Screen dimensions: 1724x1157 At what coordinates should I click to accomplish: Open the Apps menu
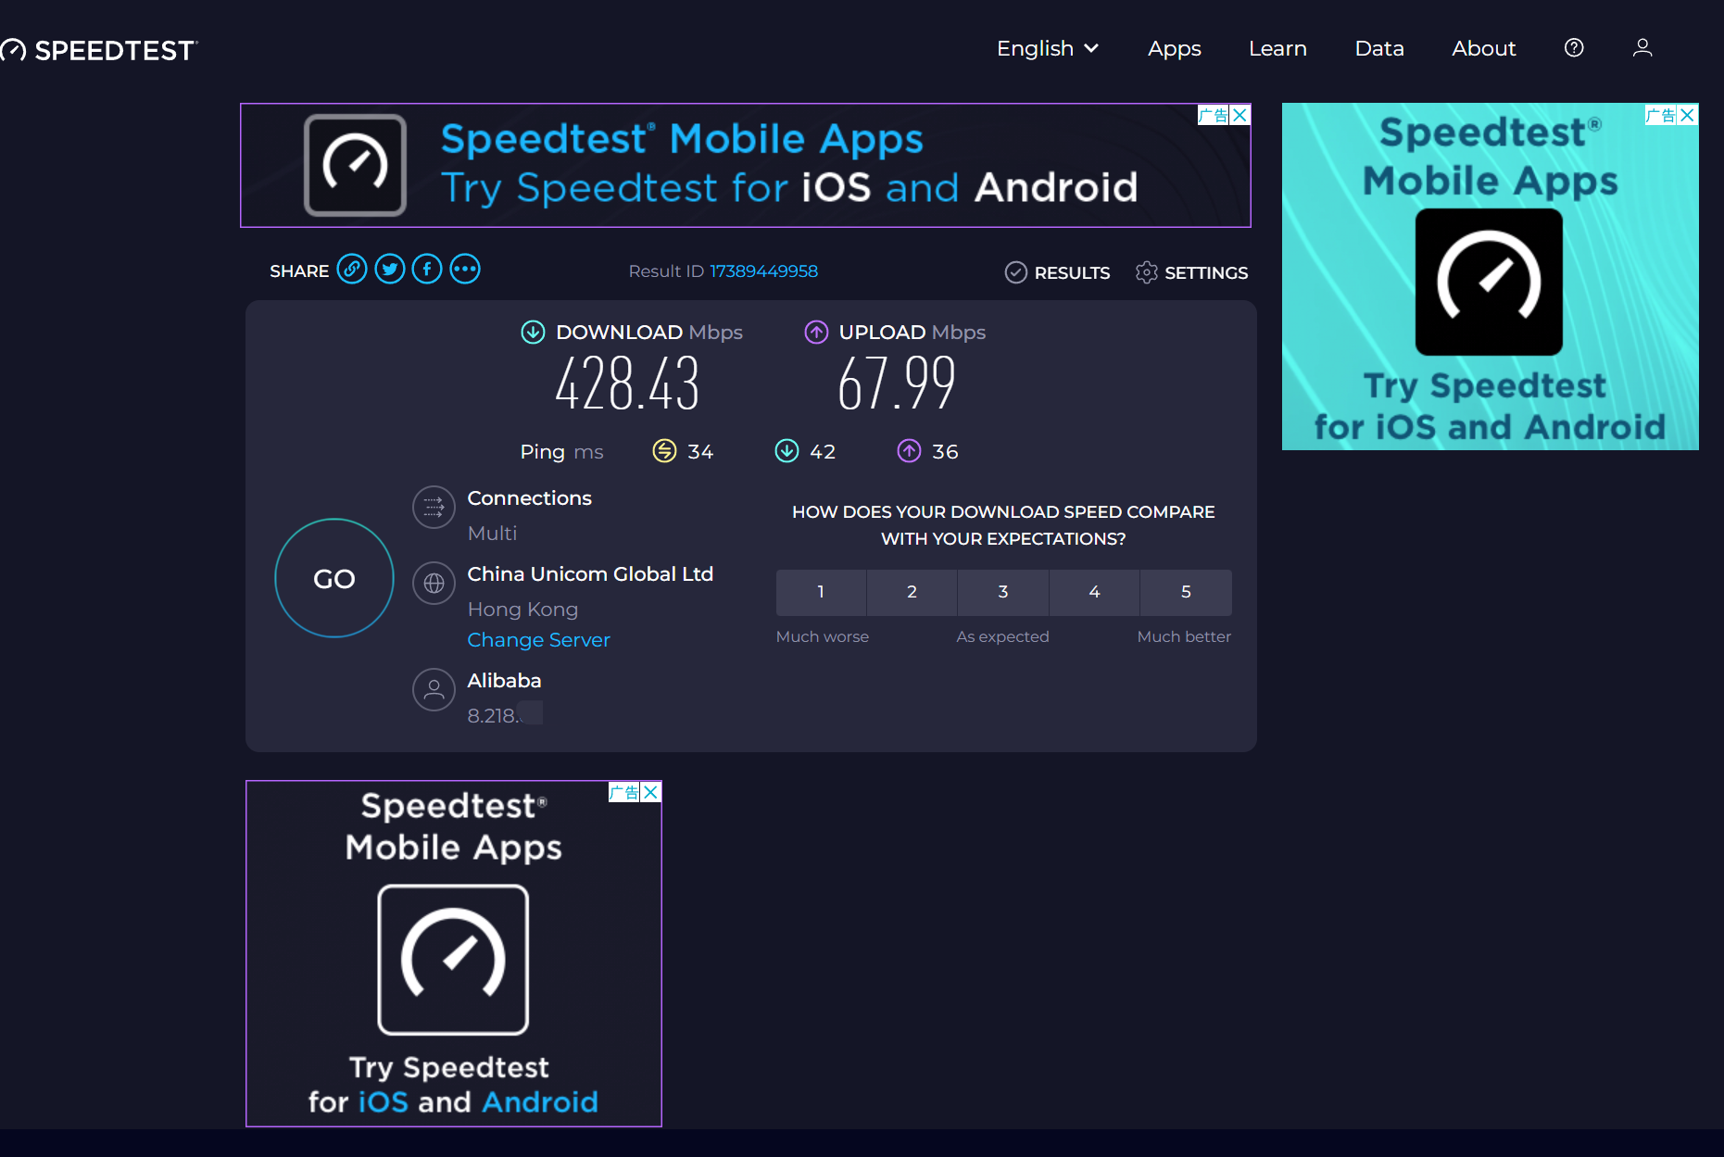pyautogui.click(x=1174, y=48)
